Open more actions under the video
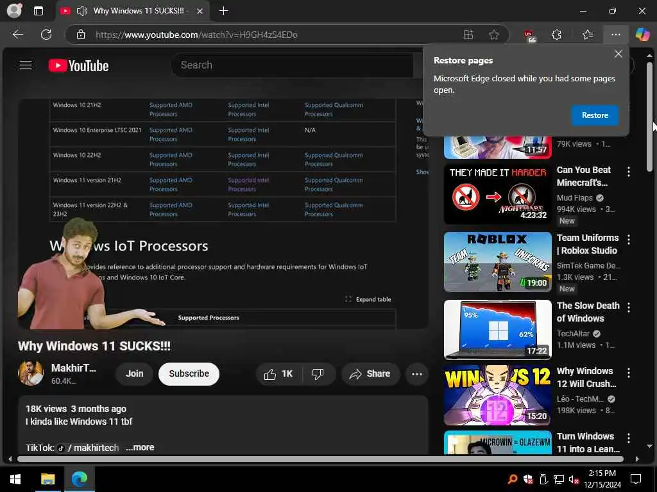The image size is (657, 492). [x=417, y=374]
